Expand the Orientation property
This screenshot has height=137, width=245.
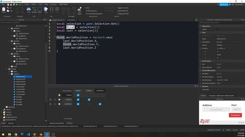click(201, 42)
